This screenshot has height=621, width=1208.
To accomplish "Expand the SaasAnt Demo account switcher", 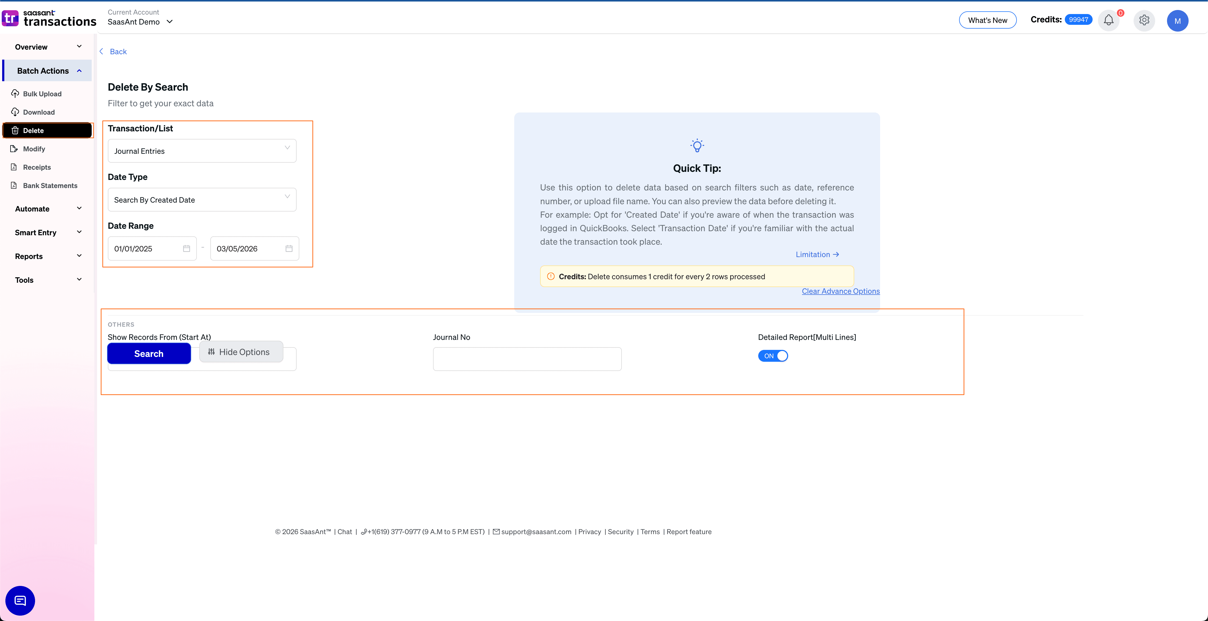I will [x=170, y=22].
